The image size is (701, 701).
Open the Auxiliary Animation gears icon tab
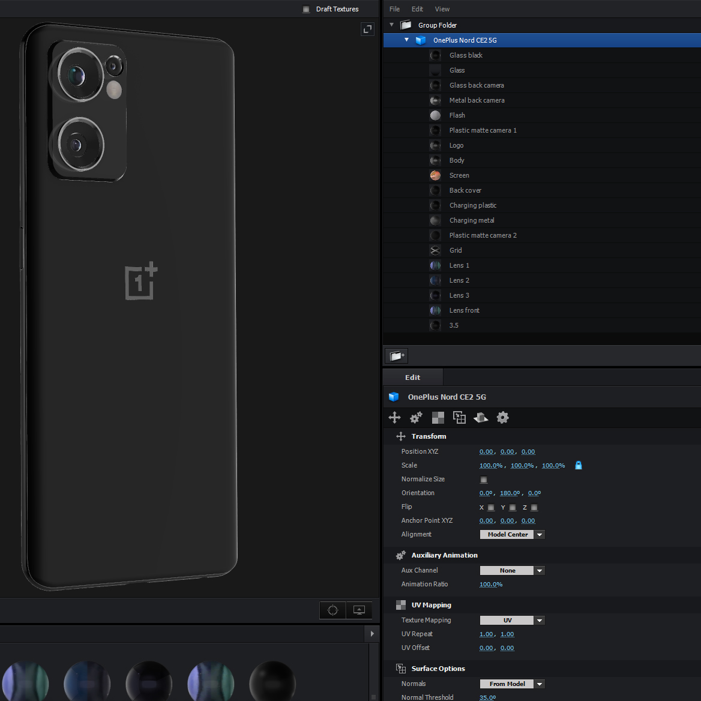click(x=417, y=418)
